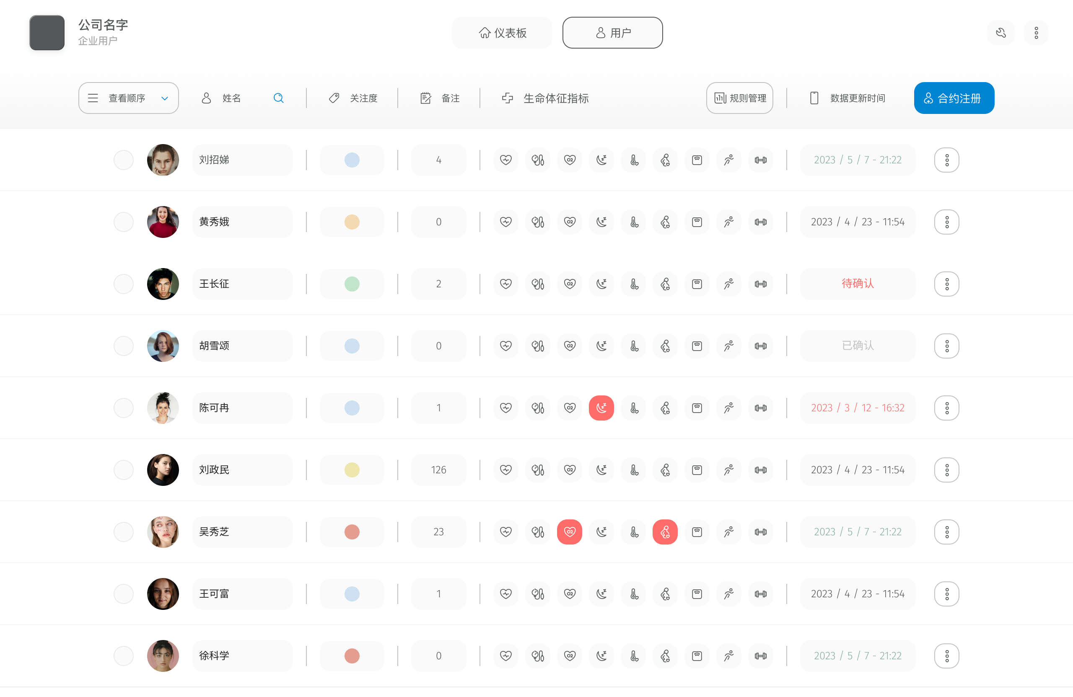
Task: Switch to the 仪表板 tab
Action: tap(502, 33)
